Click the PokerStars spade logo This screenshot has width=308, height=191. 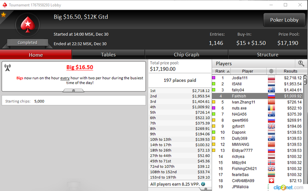[28, 25]
